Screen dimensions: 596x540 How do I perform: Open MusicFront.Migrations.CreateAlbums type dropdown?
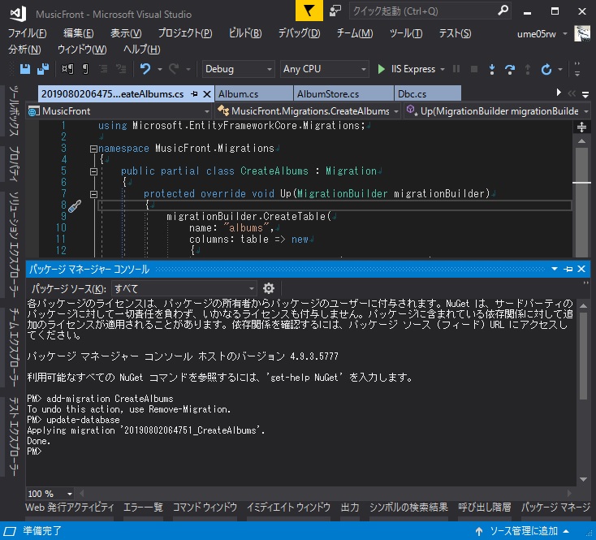(x=308, y=111)
